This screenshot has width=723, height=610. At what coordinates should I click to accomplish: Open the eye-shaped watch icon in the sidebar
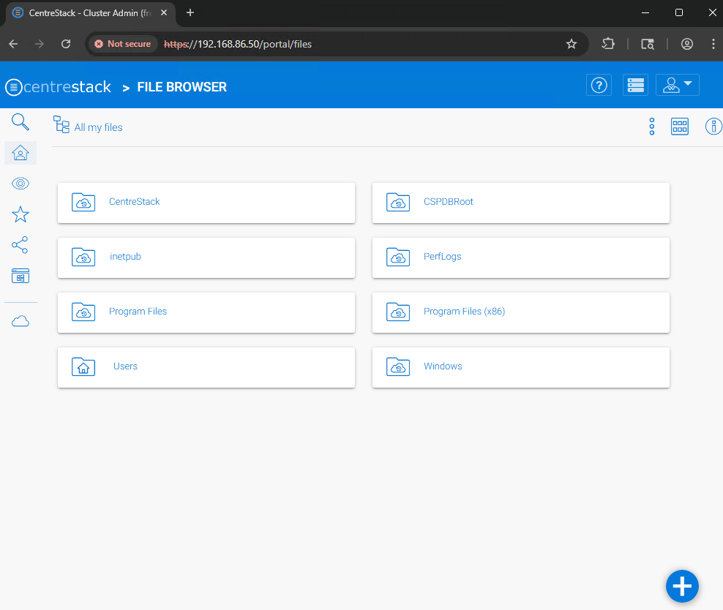20,184
